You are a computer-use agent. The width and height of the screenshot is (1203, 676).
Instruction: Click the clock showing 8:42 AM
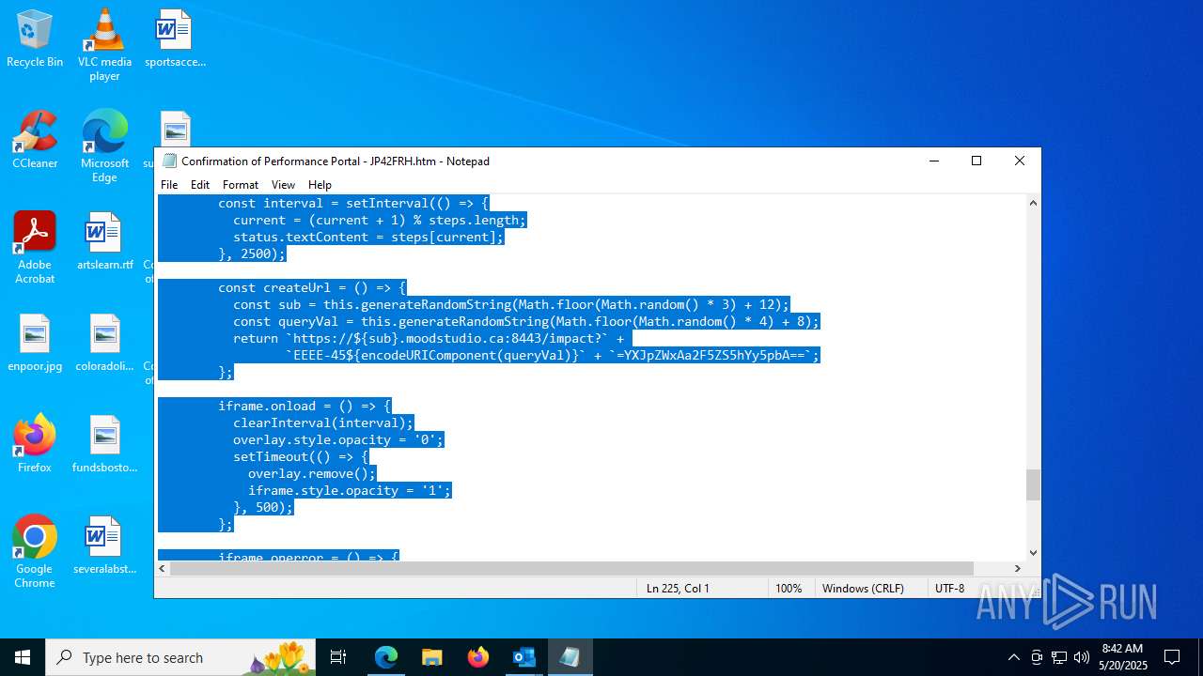click(1122, 657)
